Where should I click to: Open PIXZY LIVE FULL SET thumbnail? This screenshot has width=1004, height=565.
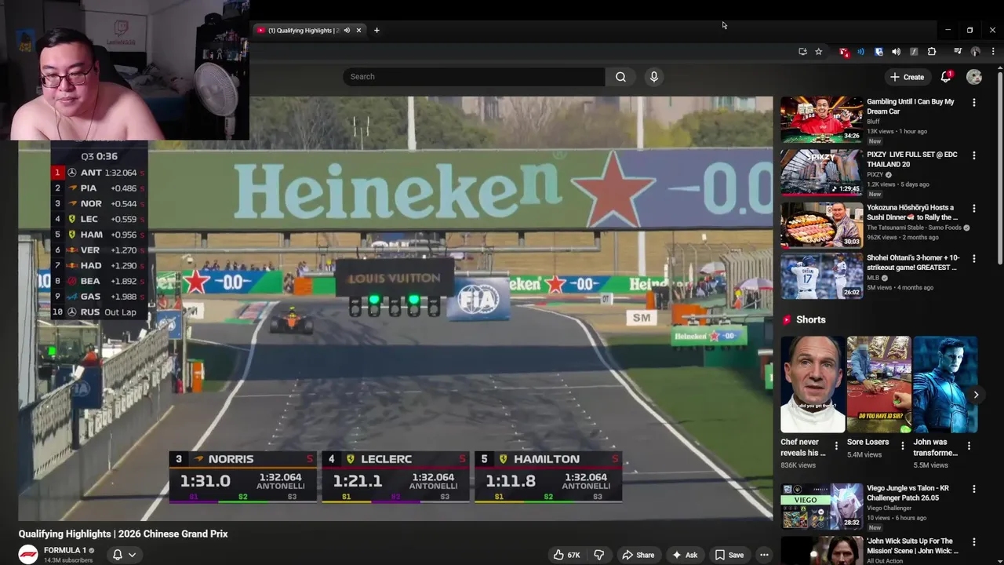tap(821, 173)
